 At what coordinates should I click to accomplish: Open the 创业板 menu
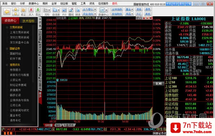tap(64, 4)
